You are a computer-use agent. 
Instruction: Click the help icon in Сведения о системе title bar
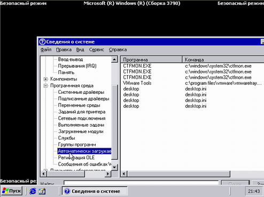(42, 42)
